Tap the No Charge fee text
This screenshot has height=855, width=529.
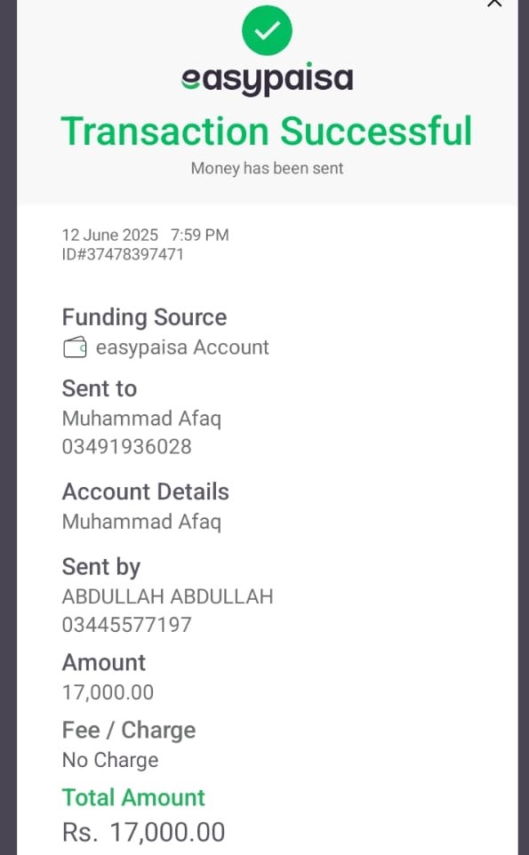click(x=110, y=760)
